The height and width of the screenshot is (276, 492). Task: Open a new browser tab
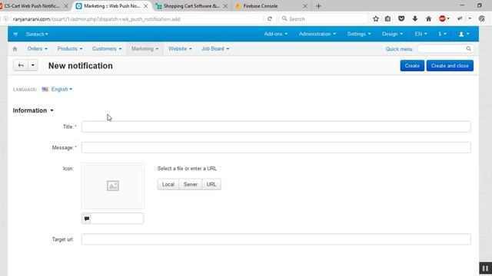point(318,6)
